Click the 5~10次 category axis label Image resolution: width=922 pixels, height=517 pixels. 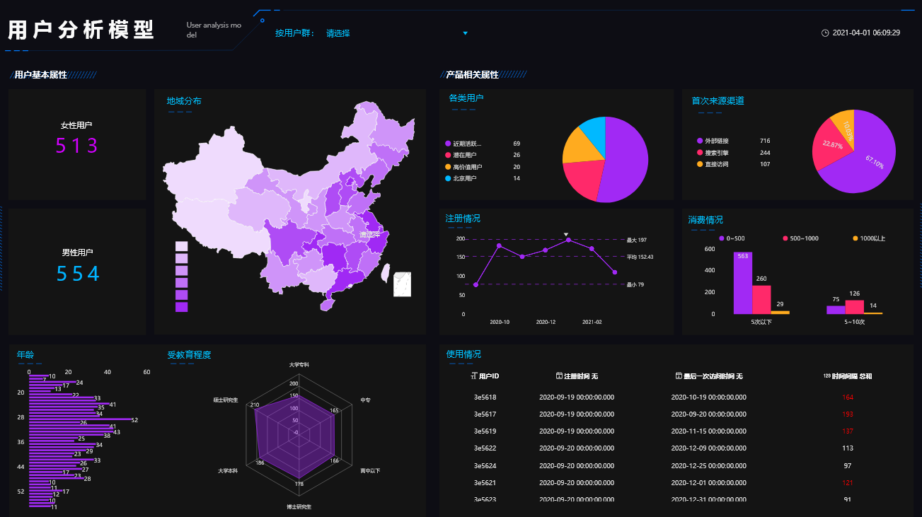855,322
